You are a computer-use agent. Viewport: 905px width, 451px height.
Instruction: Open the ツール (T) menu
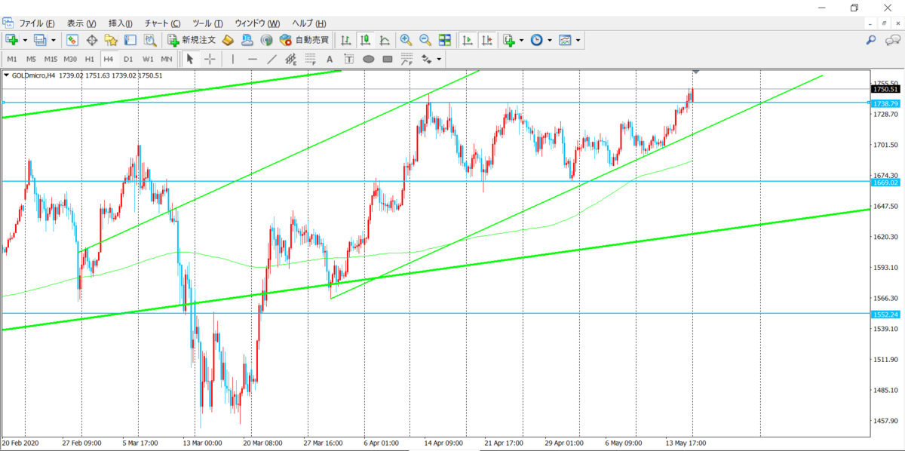[207, 23]
